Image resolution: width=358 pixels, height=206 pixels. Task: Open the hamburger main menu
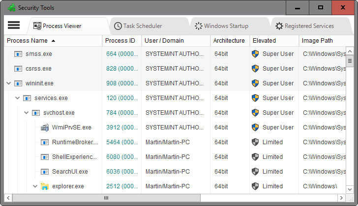pyautogui.click(x=14, y=25)
